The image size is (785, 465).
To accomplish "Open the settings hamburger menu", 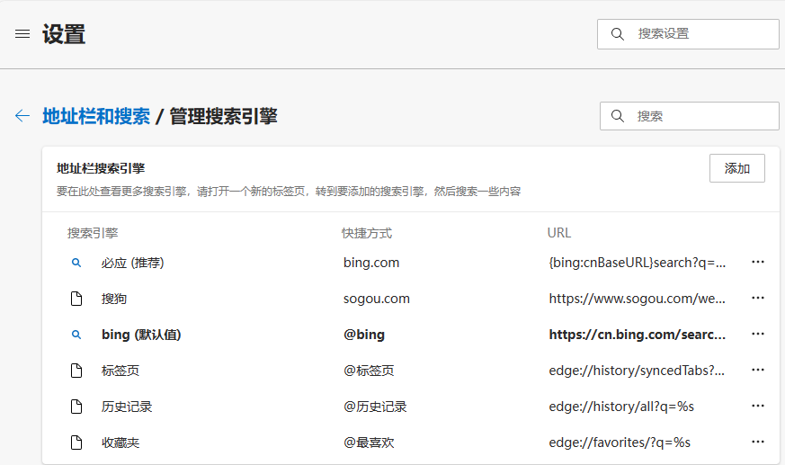I will click(22, 34).
